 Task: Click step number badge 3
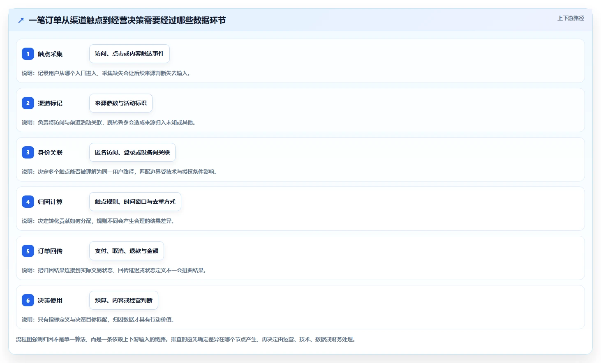28,152
